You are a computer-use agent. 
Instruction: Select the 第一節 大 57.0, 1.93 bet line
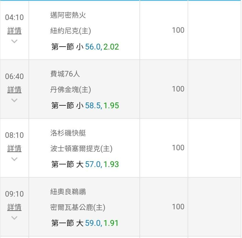(85, 164)
